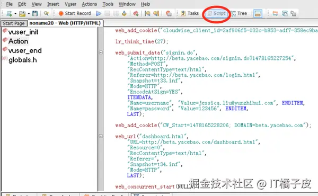318x196 pixels.
Task: Click the "Snapshot=t33.inf" line
Action: (155, 81)
